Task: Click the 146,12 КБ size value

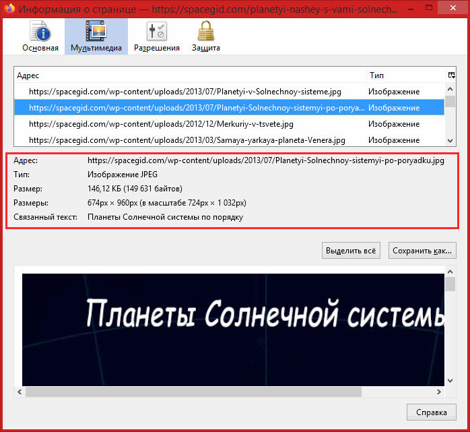Action: coord(135,189)
